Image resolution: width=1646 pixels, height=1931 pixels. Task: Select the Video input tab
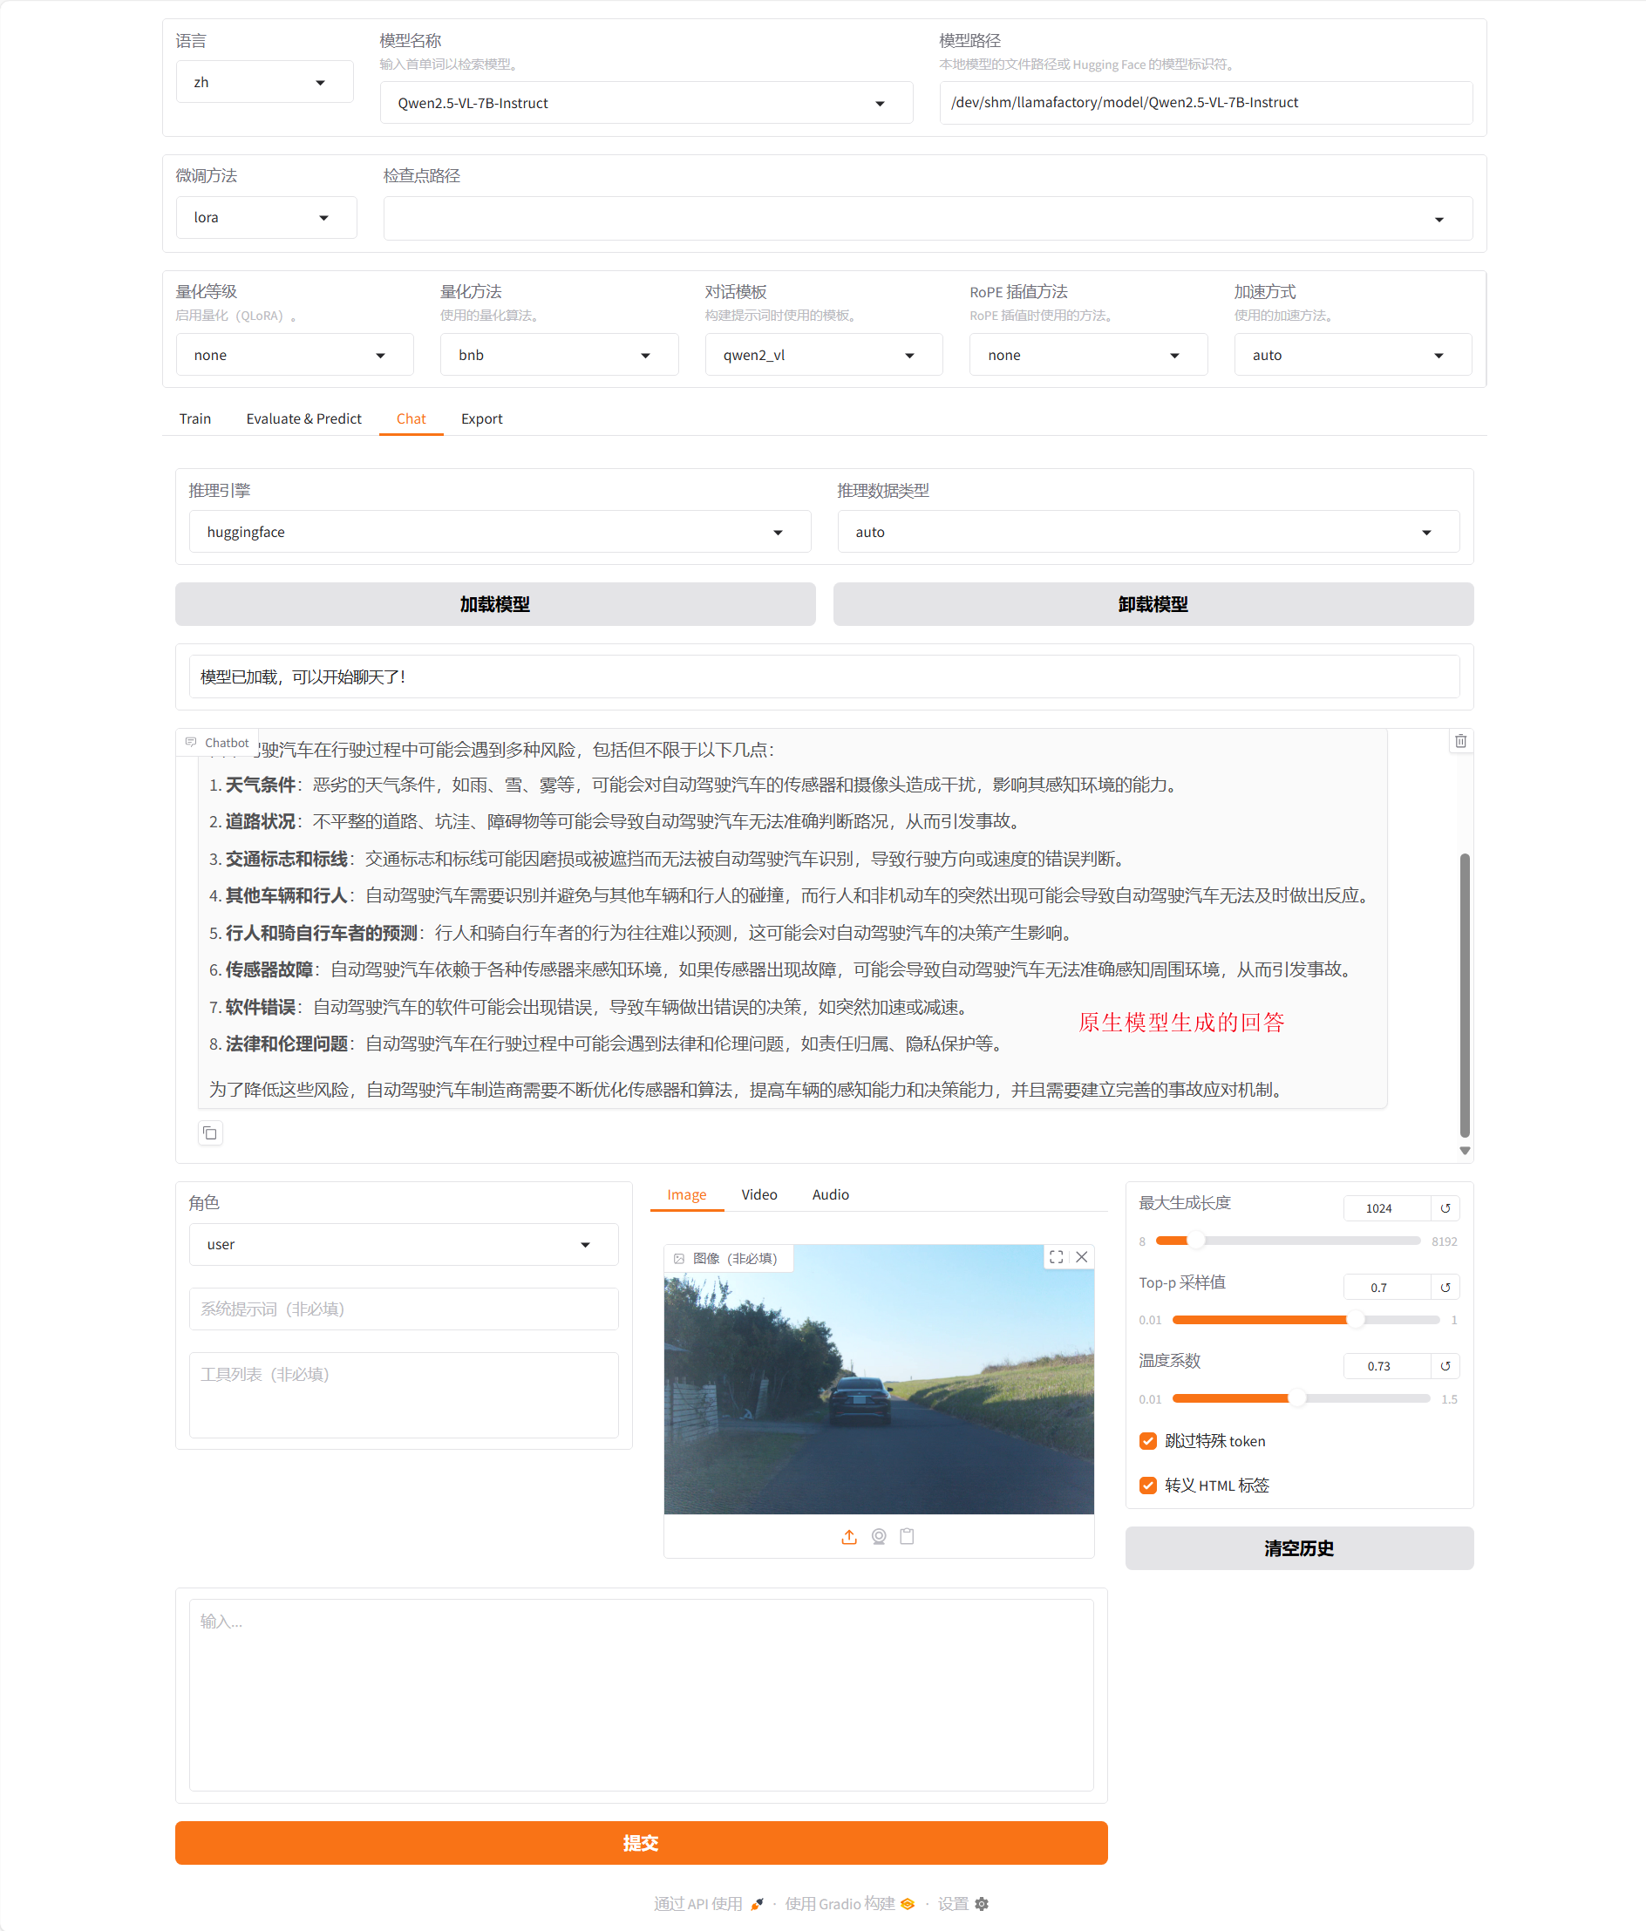(758, 1194)
